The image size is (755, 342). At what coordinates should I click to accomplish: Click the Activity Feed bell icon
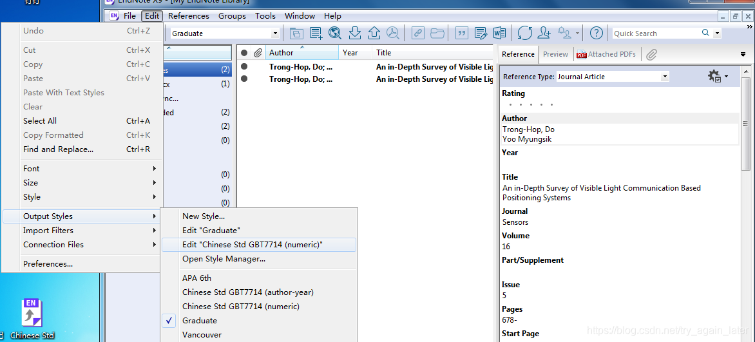click(564, 33)
